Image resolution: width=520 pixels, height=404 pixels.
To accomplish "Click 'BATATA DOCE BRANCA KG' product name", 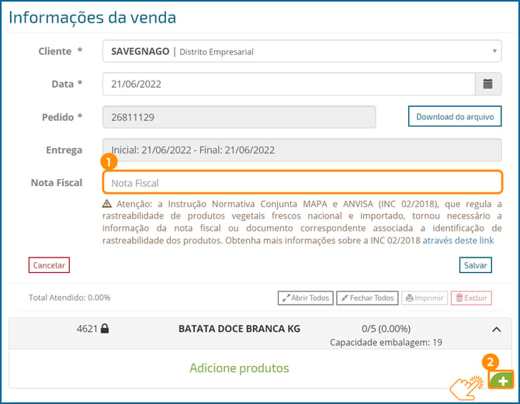I will 239,329.
